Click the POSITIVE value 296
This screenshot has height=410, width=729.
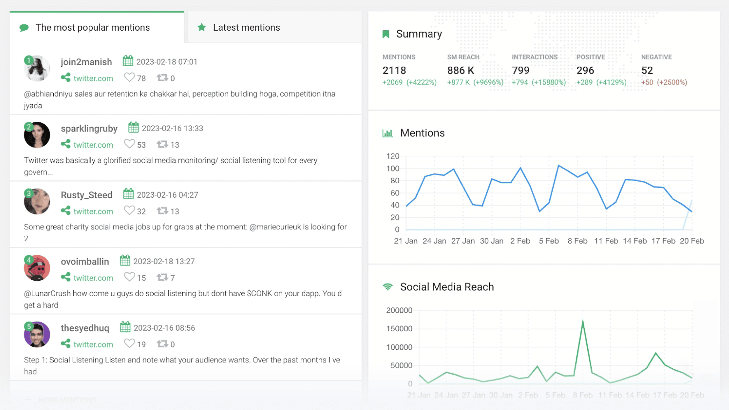(585, 70)
